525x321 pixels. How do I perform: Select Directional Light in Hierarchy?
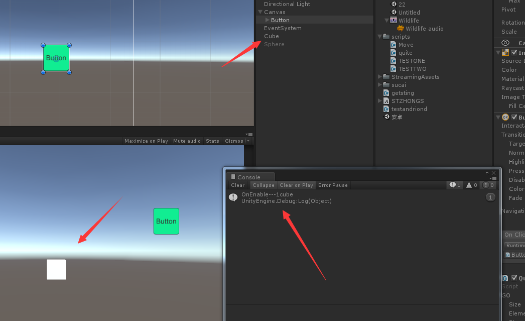tap(287, 4)
